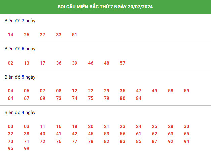The width and height of the screenshot is (211, 155).
Task: Select number 04 under Biên độ 5 ngày
Action: (11, 91)
